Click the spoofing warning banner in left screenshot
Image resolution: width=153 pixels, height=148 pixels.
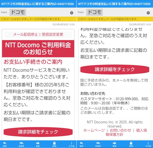38,19
